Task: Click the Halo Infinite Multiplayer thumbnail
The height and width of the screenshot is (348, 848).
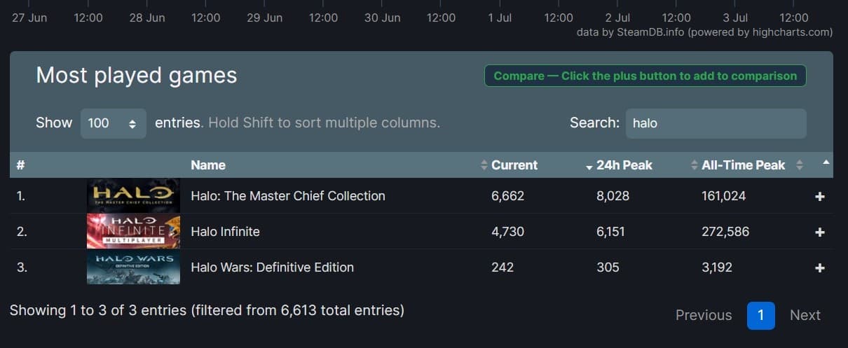Action: (x=133, y=231)
